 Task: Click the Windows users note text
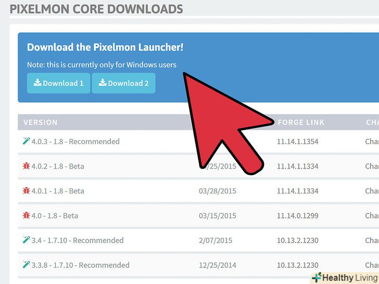tap(102, 64)
